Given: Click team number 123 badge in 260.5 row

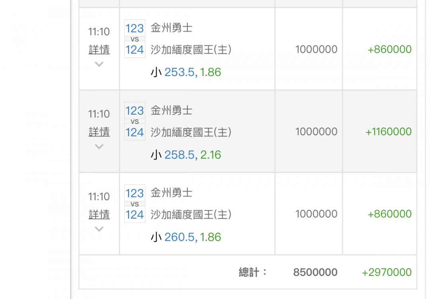Looking at the screenshot, I should coord(135,193).
